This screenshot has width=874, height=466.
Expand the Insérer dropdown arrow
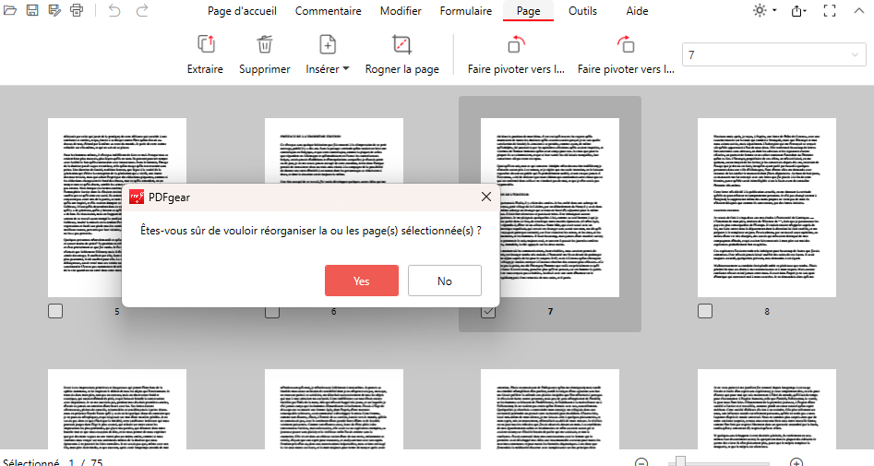pyautogui.click(x=346, y=69)
